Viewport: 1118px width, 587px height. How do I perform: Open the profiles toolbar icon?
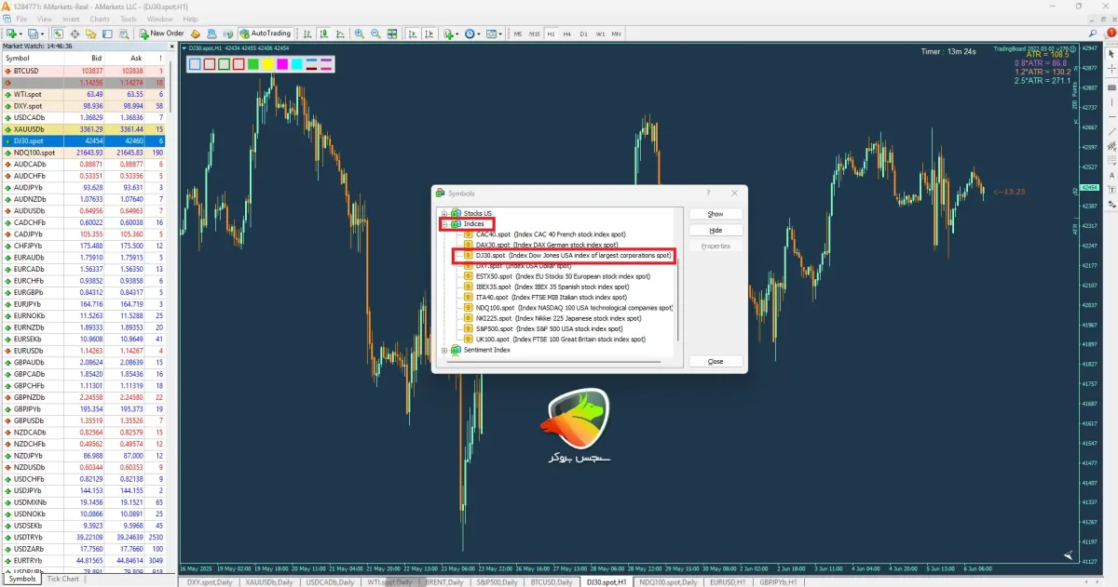click(35, 33)
